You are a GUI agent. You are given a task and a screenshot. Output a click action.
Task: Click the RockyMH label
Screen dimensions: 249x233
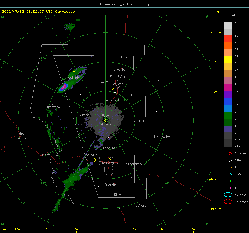tap(73, 78)
